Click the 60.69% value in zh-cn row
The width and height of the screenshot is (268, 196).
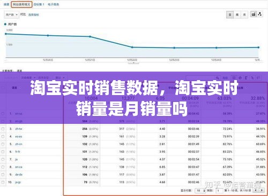click(x=260, y=144)
